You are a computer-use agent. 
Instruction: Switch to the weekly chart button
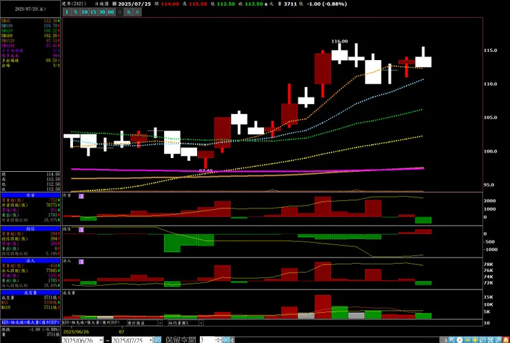pyautogui.click(x=128, y=12)
